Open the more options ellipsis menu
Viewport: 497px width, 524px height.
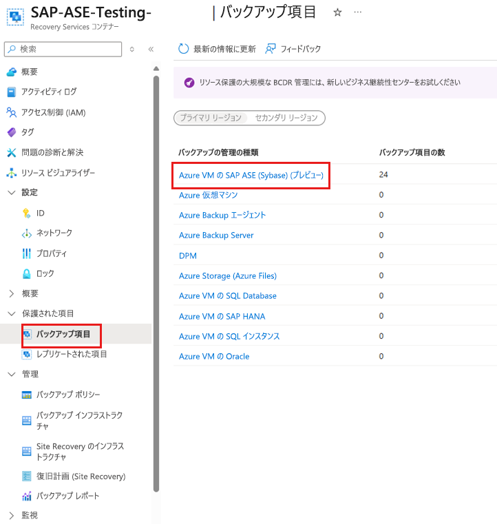[x=358, y=12]
